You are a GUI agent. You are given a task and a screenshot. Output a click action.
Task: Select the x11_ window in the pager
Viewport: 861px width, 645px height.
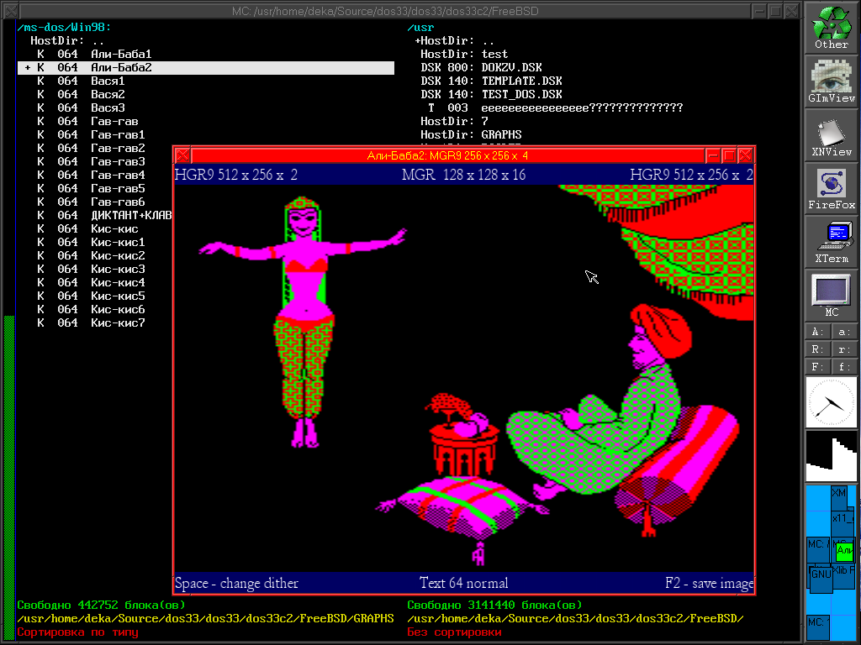pos(843,524)
